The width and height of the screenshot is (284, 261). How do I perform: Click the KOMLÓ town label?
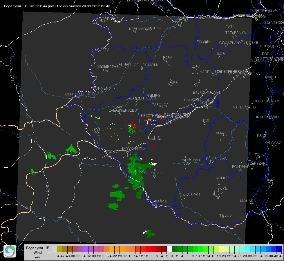pyautogui.click(x=222, y=178)
